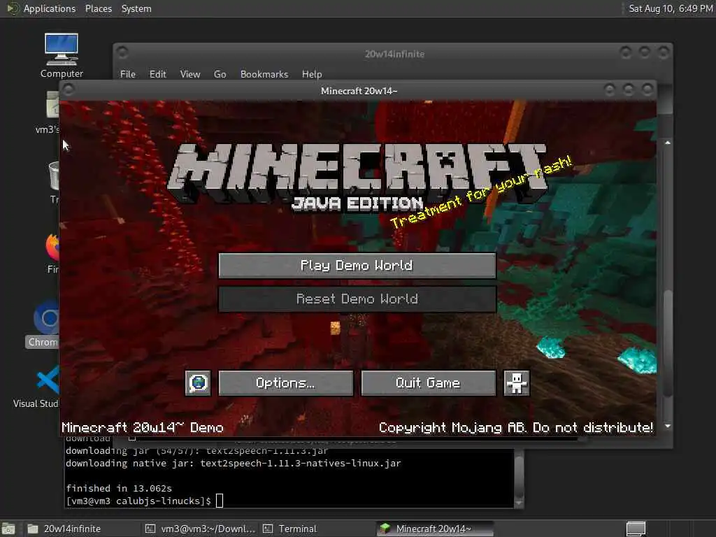Select the Computer desktop icon
Image resolution: width=716 pixels, height=537 pixels.
pos(62,56)
